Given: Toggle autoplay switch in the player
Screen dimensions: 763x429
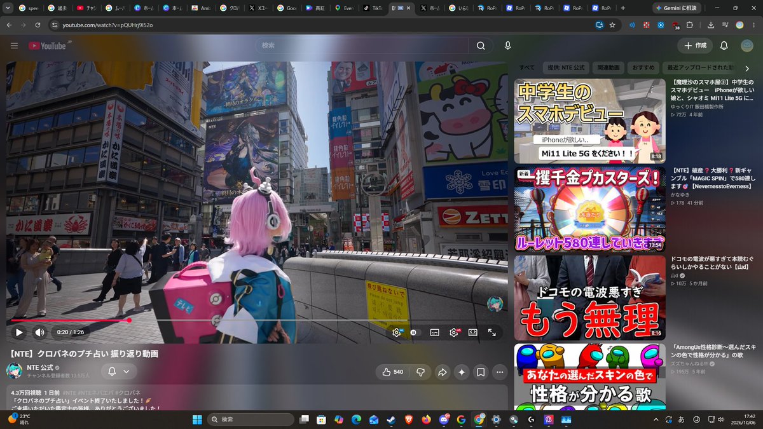Looking at the screenshot, I should pos(414,332).
